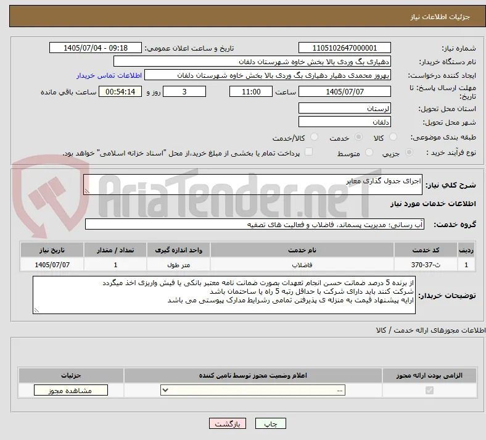Viewport: 486px width, 440px height.
Task: Click the announcement date 1405/07/04 field
Action: pyautogui.click(x=96, y=48)
